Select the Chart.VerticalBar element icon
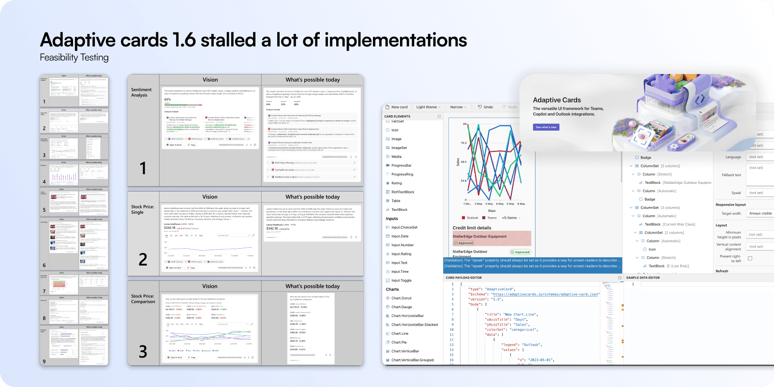This screenshot has width=774, height=387. 387,351
